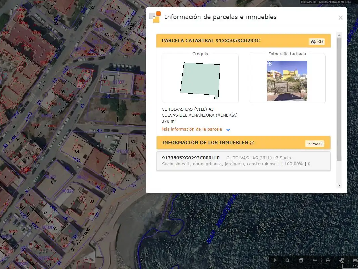Click the '370 m²' area value

(169, 121)
